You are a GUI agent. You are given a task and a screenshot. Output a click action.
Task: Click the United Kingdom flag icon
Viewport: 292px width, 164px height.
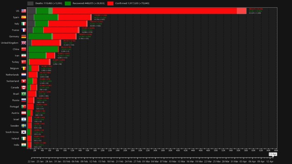click(24, 43)
